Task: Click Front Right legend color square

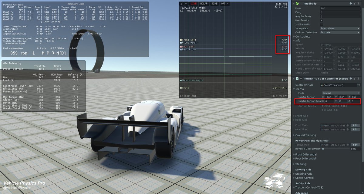Action: [181, 43]
